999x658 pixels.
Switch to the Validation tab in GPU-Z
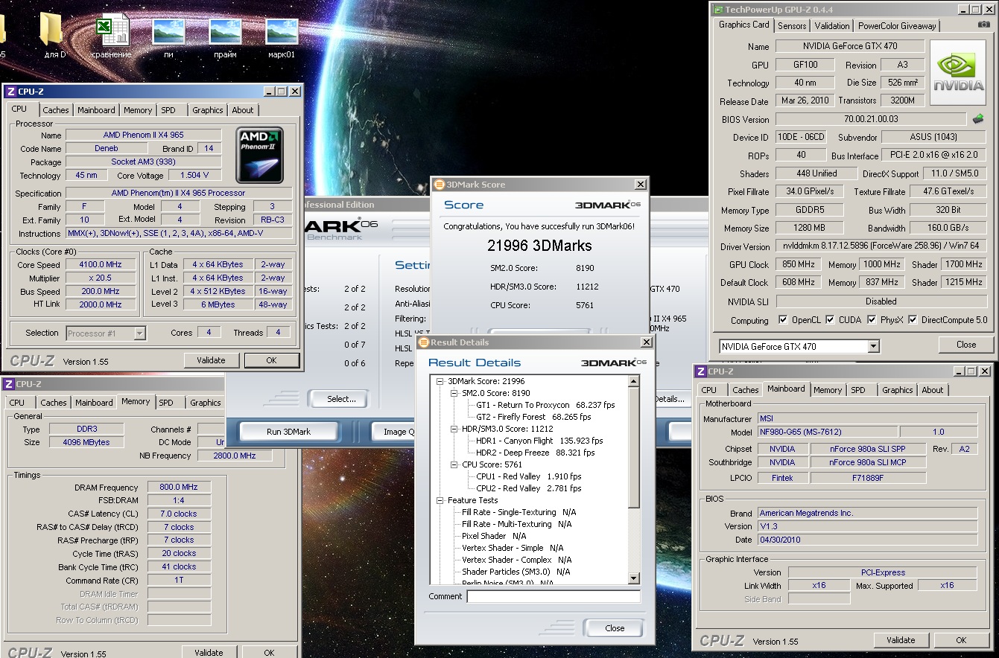(x=831, y=25)
